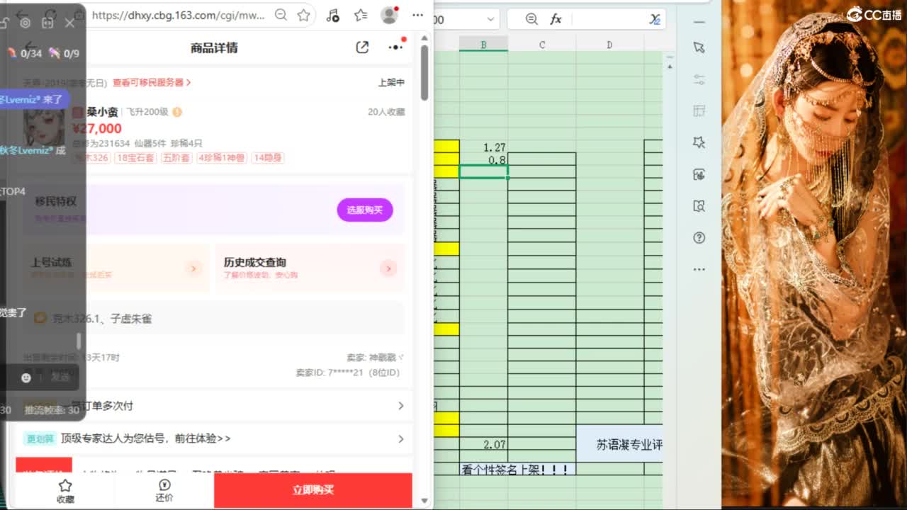907x510 pixels.
Task: Bookmark this page with the star icon
Action: 304,15
